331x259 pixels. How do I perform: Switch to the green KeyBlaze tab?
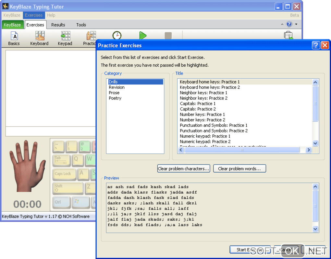click(12, 25)
